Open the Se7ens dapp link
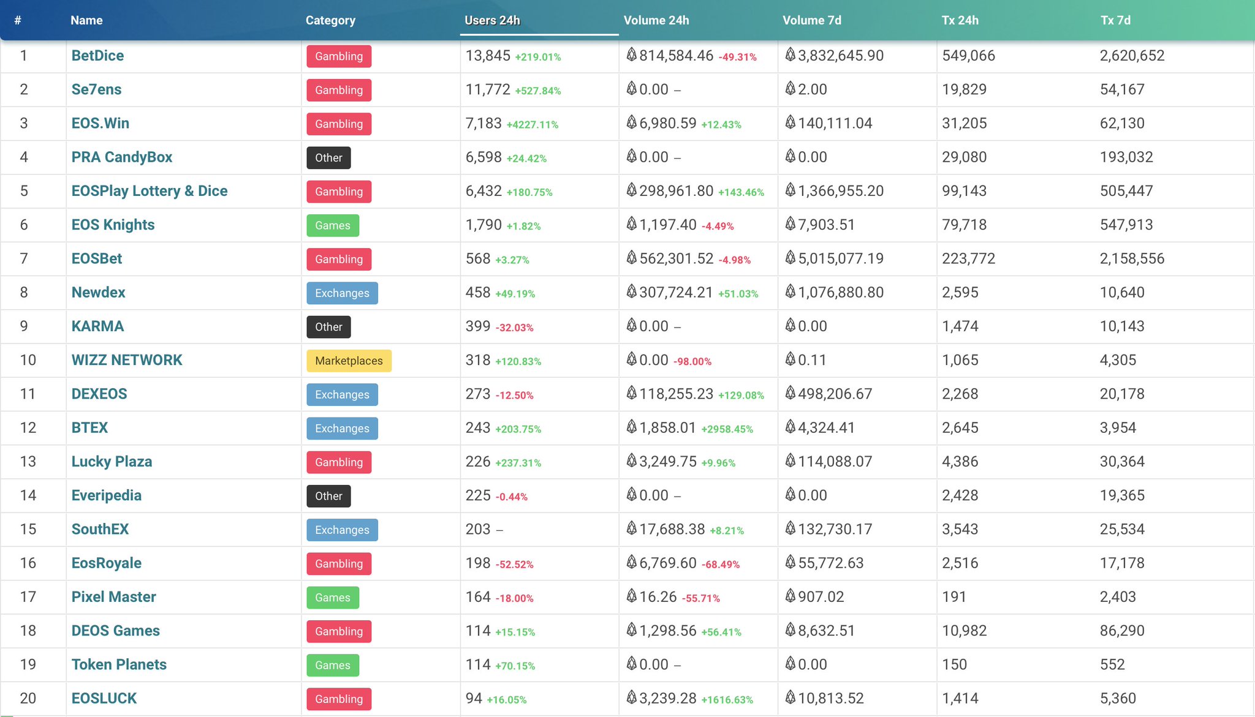The image size is (1255, 717). (x=96, y=89)
